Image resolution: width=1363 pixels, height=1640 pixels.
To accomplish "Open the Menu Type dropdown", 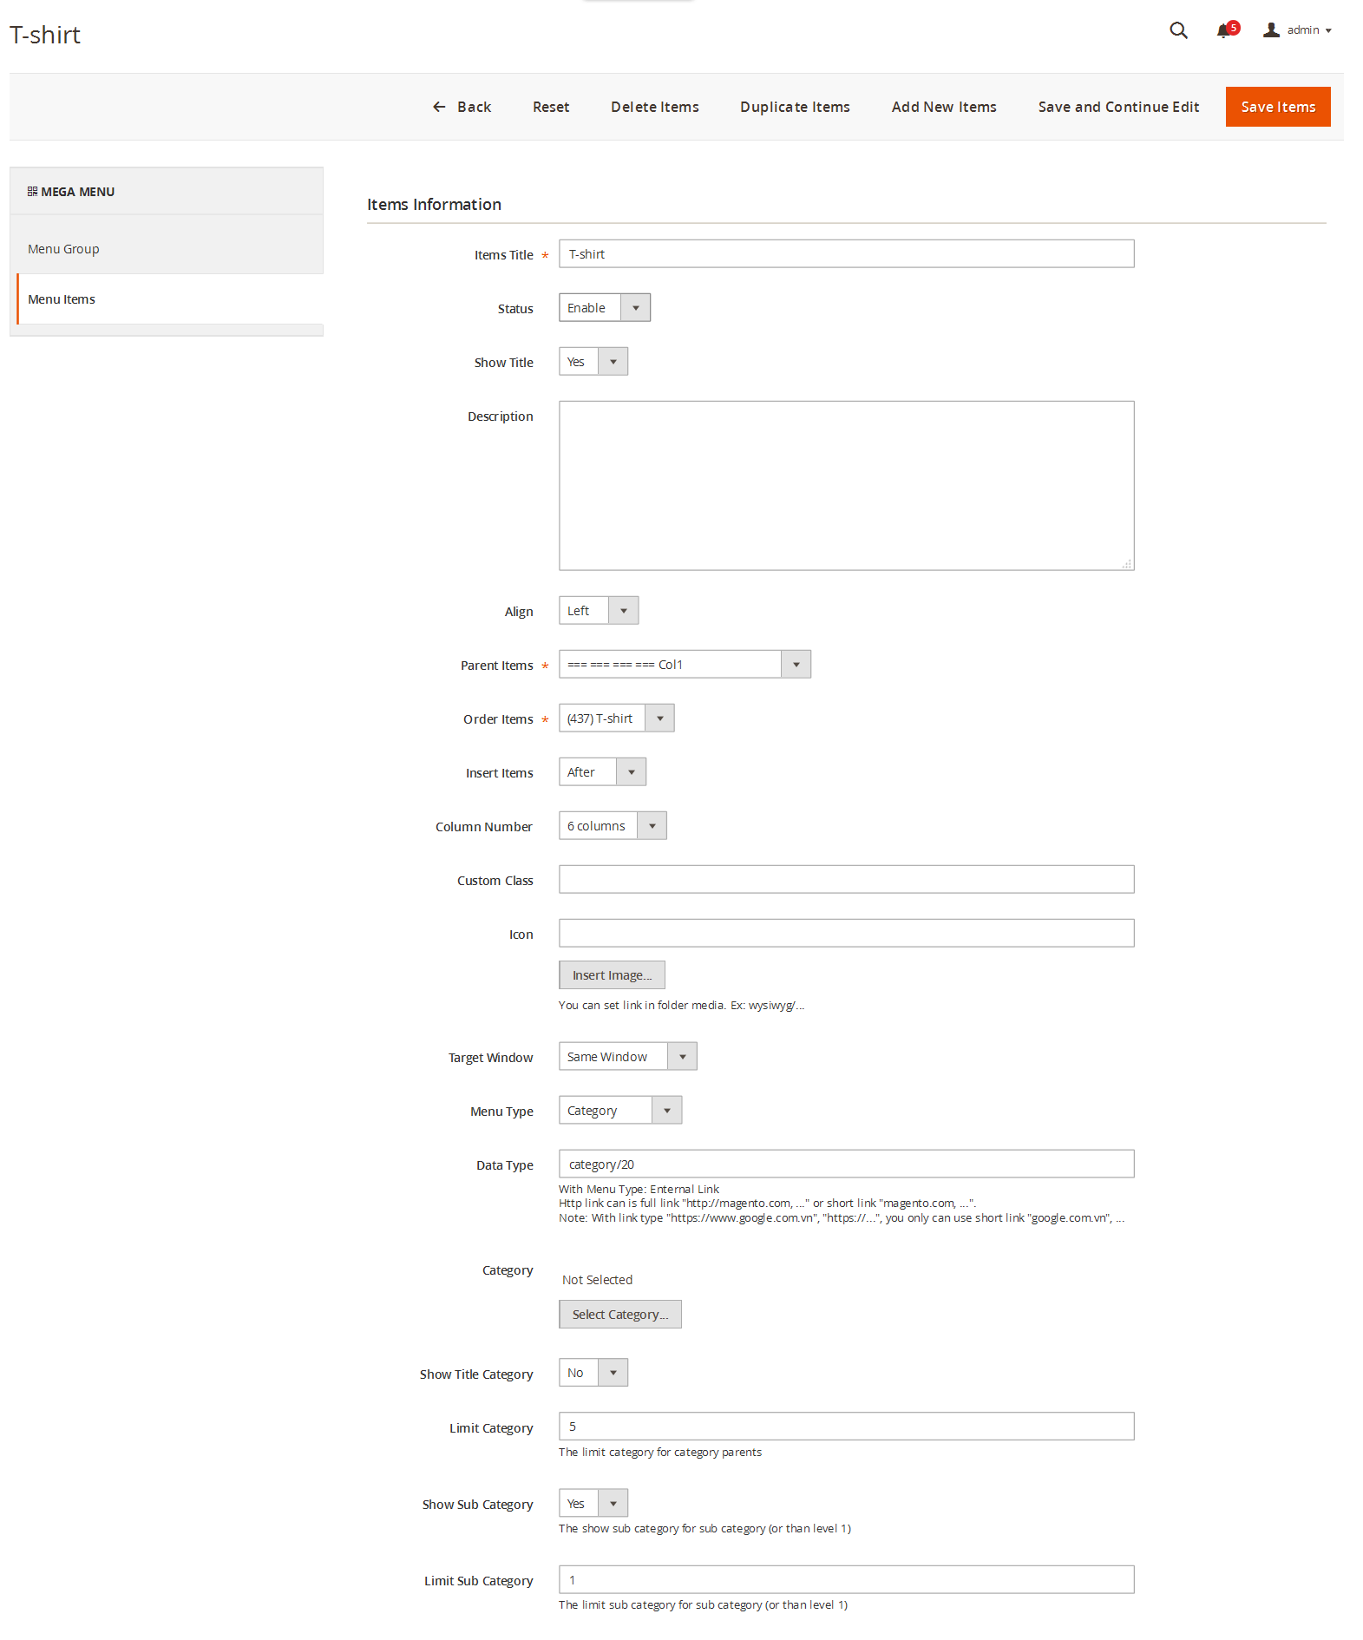I will pos(619,1111).
